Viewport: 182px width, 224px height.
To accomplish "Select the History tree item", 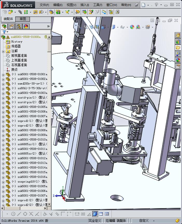I will [14, 42].
